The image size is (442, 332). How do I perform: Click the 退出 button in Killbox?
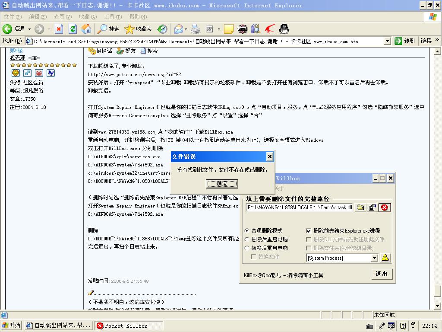382,274
